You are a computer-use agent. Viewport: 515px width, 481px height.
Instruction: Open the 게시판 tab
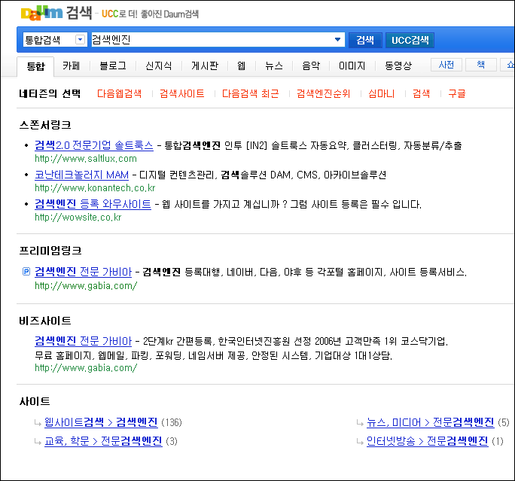[x=205, y=65]
